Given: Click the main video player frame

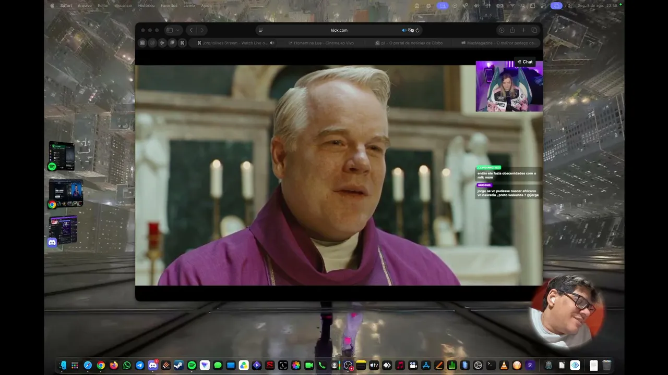Looking at the screenshot, I should point(339,175).
